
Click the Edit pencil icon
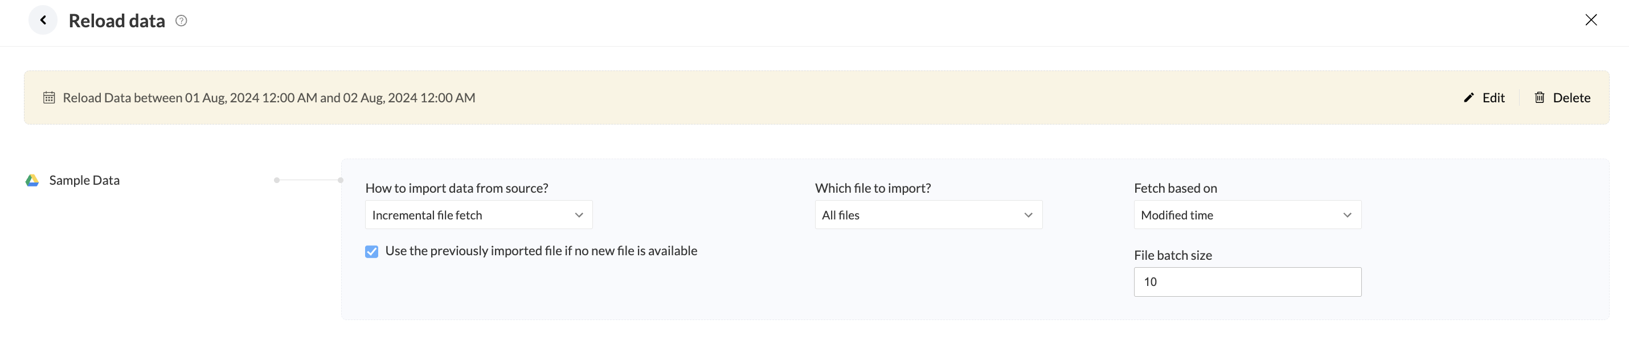[1469, 98]
